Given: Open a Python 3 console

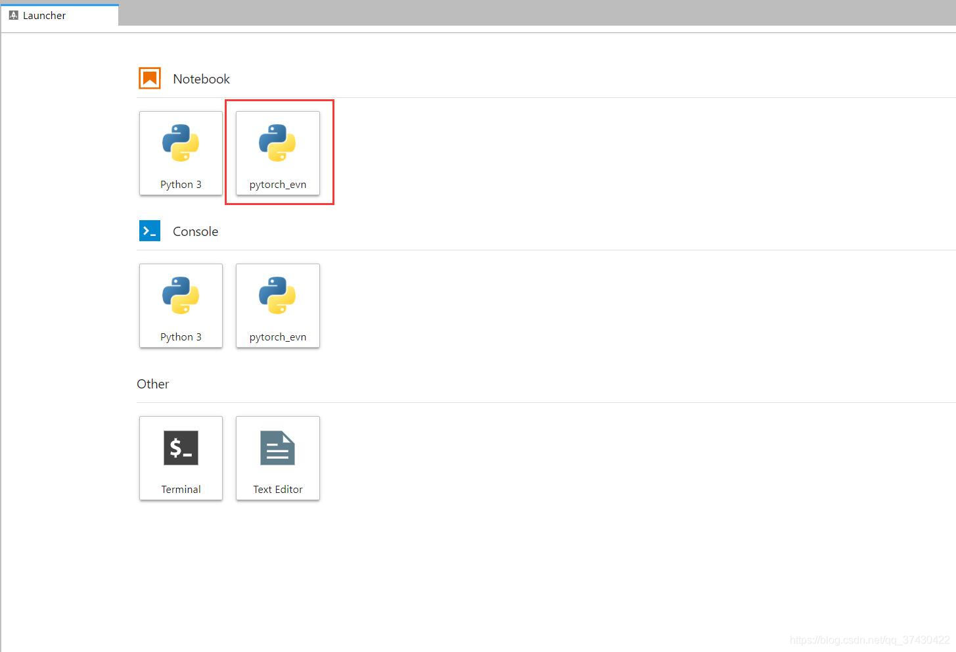Looking at the screenshot, I should (181, 306).
